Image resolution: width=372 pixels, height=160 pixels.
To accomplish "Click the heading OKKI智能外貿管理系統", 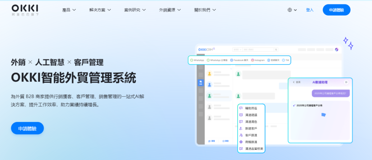I will (x=73, y=78).
